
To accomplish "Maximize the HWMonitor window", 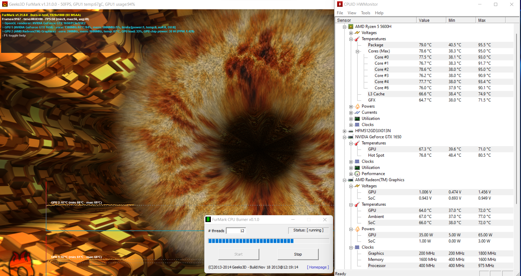I will click(x=496, y=4).
